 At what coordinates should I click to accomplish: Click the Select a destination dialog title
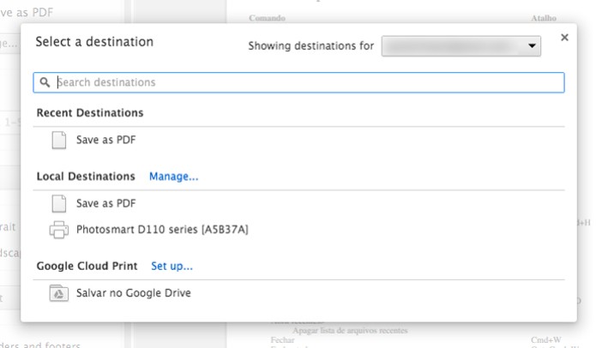click(94, 42)
